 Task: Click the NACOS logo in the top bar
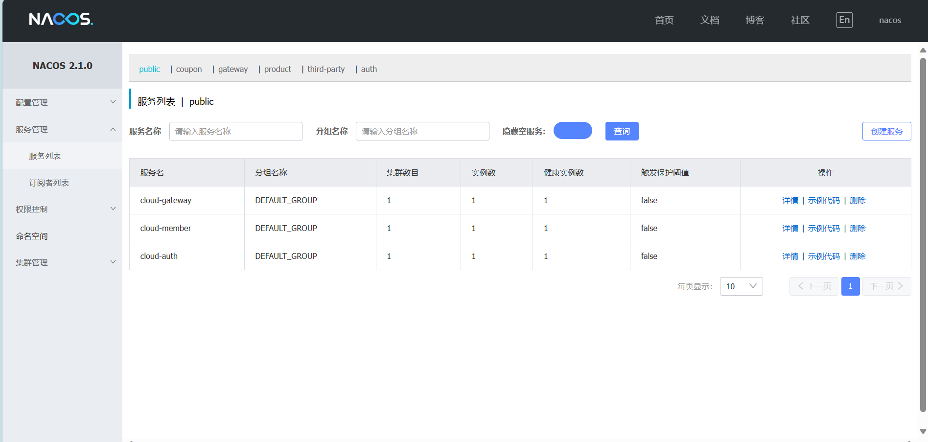[61, 20]
